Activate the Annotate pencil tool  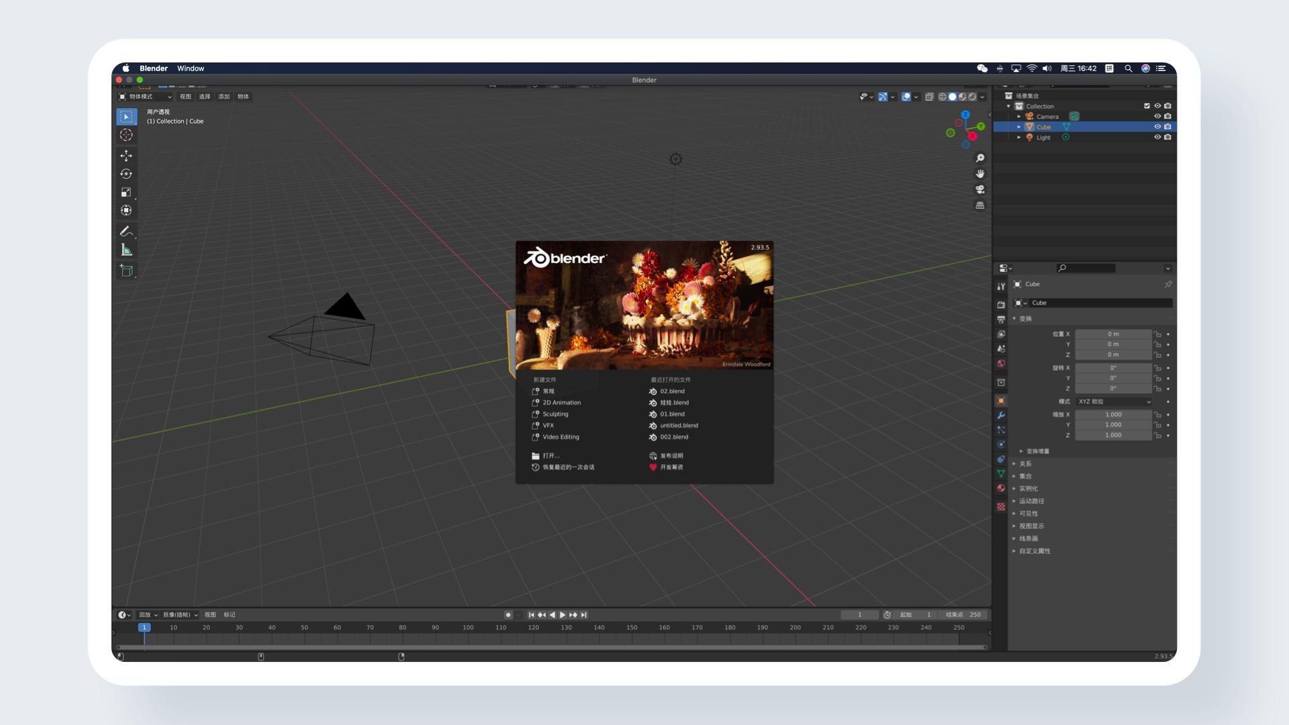126,232
